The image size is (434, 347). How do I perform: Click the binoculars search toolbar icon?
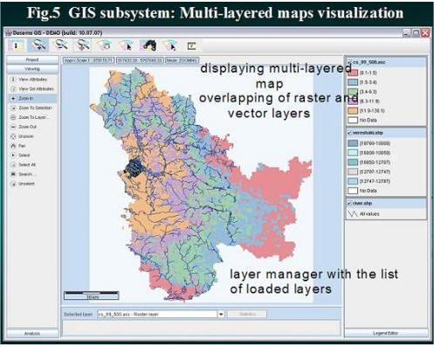(x=148, y=45)
